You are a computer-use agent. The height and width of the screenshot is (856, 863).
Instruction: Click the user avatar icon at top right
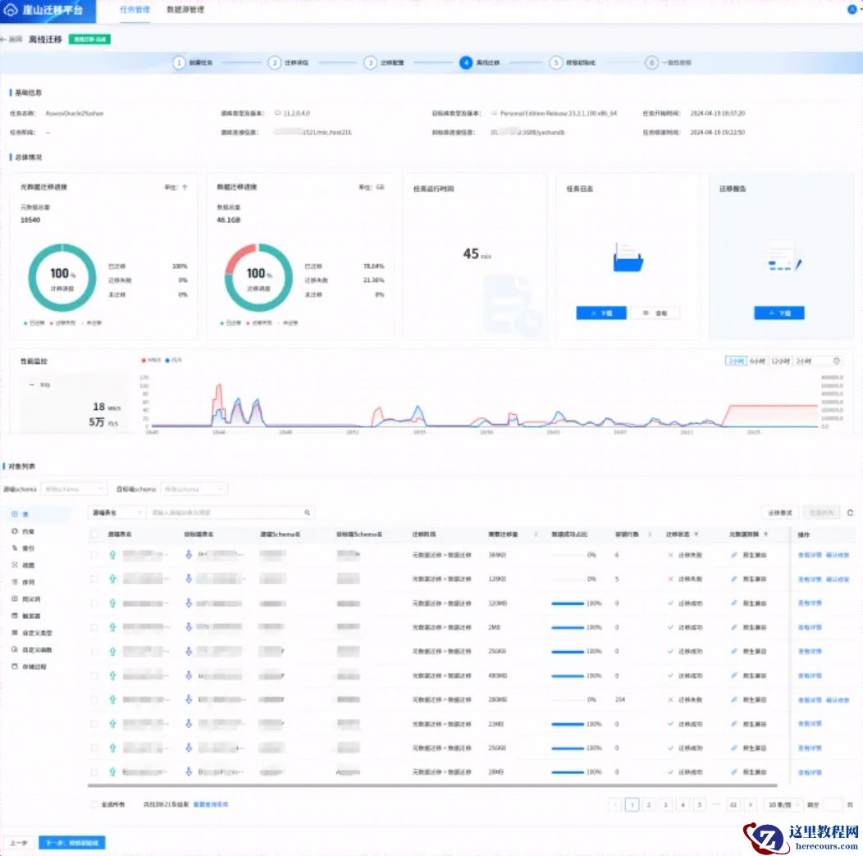(852, 10)
